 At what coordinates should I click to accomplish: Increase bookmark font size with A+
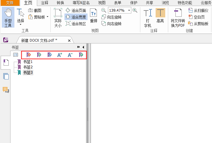click(59, 55)
